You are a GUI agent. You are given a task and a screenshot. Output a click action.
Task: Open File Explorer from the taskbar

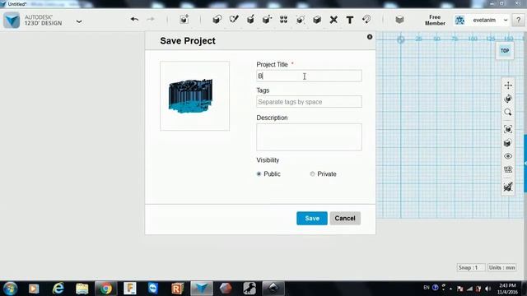pyautogui.click(x=82, y=289)
